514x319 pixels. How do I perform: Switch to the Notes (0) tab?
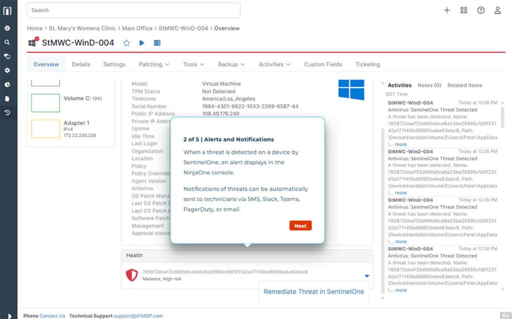click(x=429, y=85)
